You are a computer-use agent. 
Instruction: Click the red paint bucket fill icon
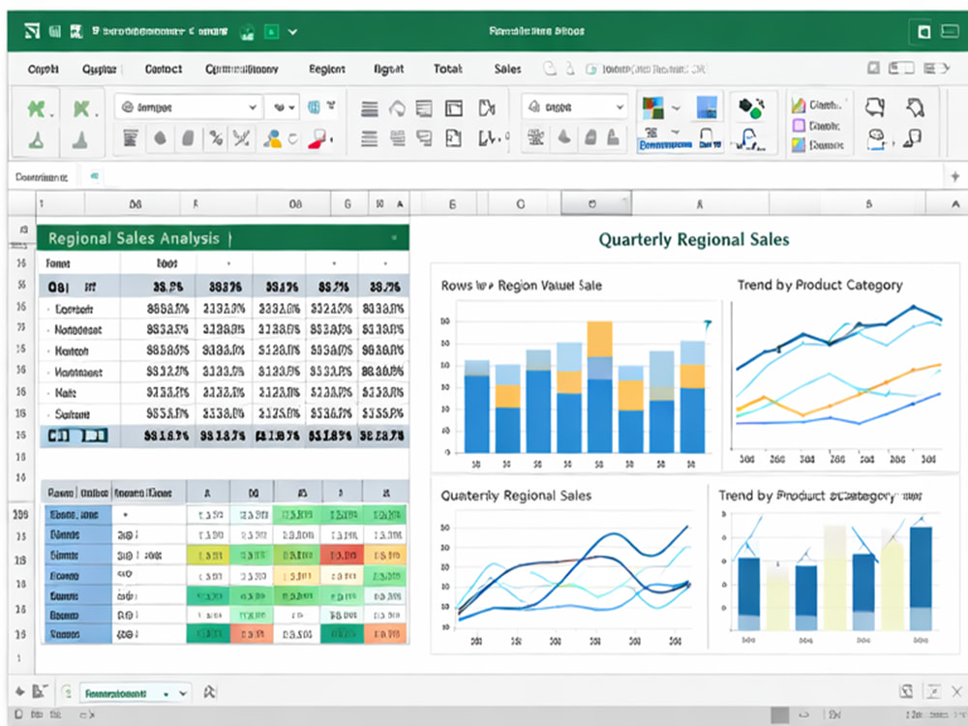pos(318,138)
